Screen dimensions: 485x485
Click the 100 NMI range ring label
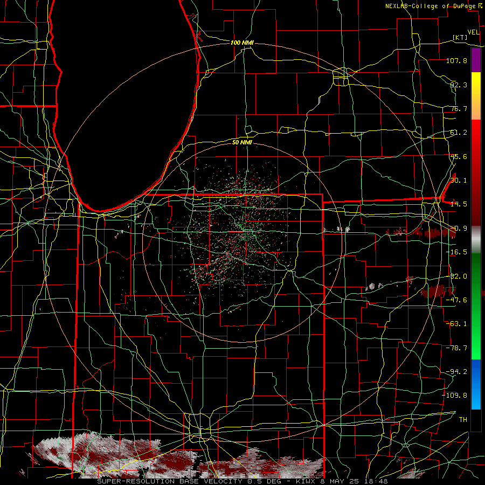[x=242, y=43]
